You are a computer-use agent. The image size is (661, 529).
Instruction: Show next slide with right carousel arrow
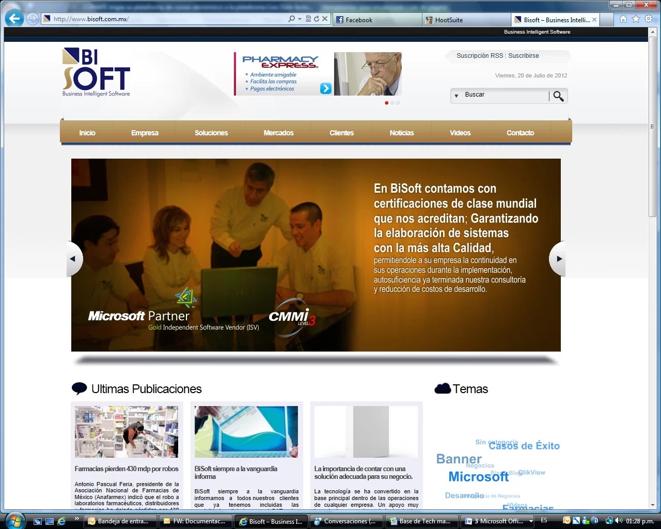tap(558, 259)
